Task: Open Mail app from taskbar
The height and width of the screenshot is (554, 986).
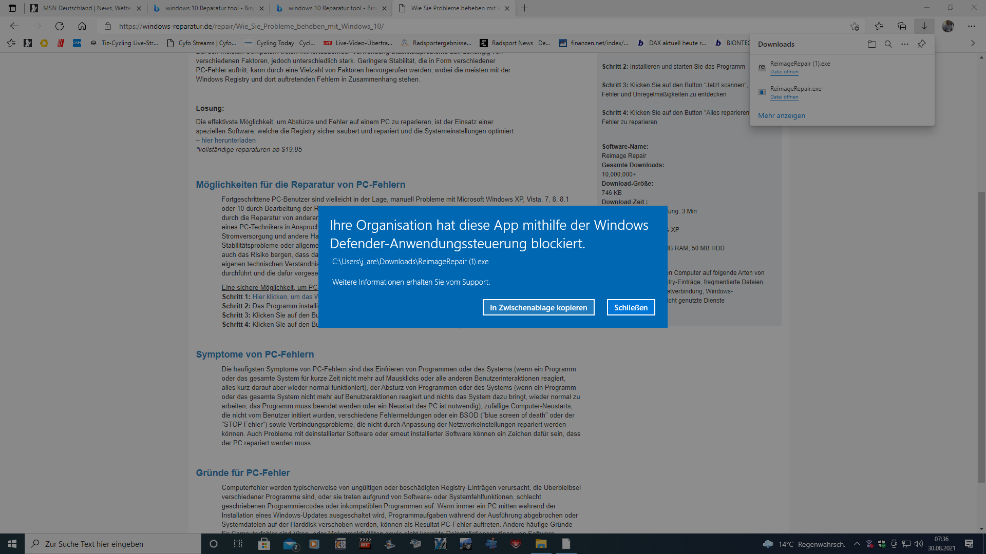Action: [290, 544]
